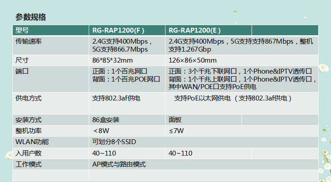Click the Phone&IPTV透传口 port description cell
The width and height of the screenshot is (331, 182).
242,78
